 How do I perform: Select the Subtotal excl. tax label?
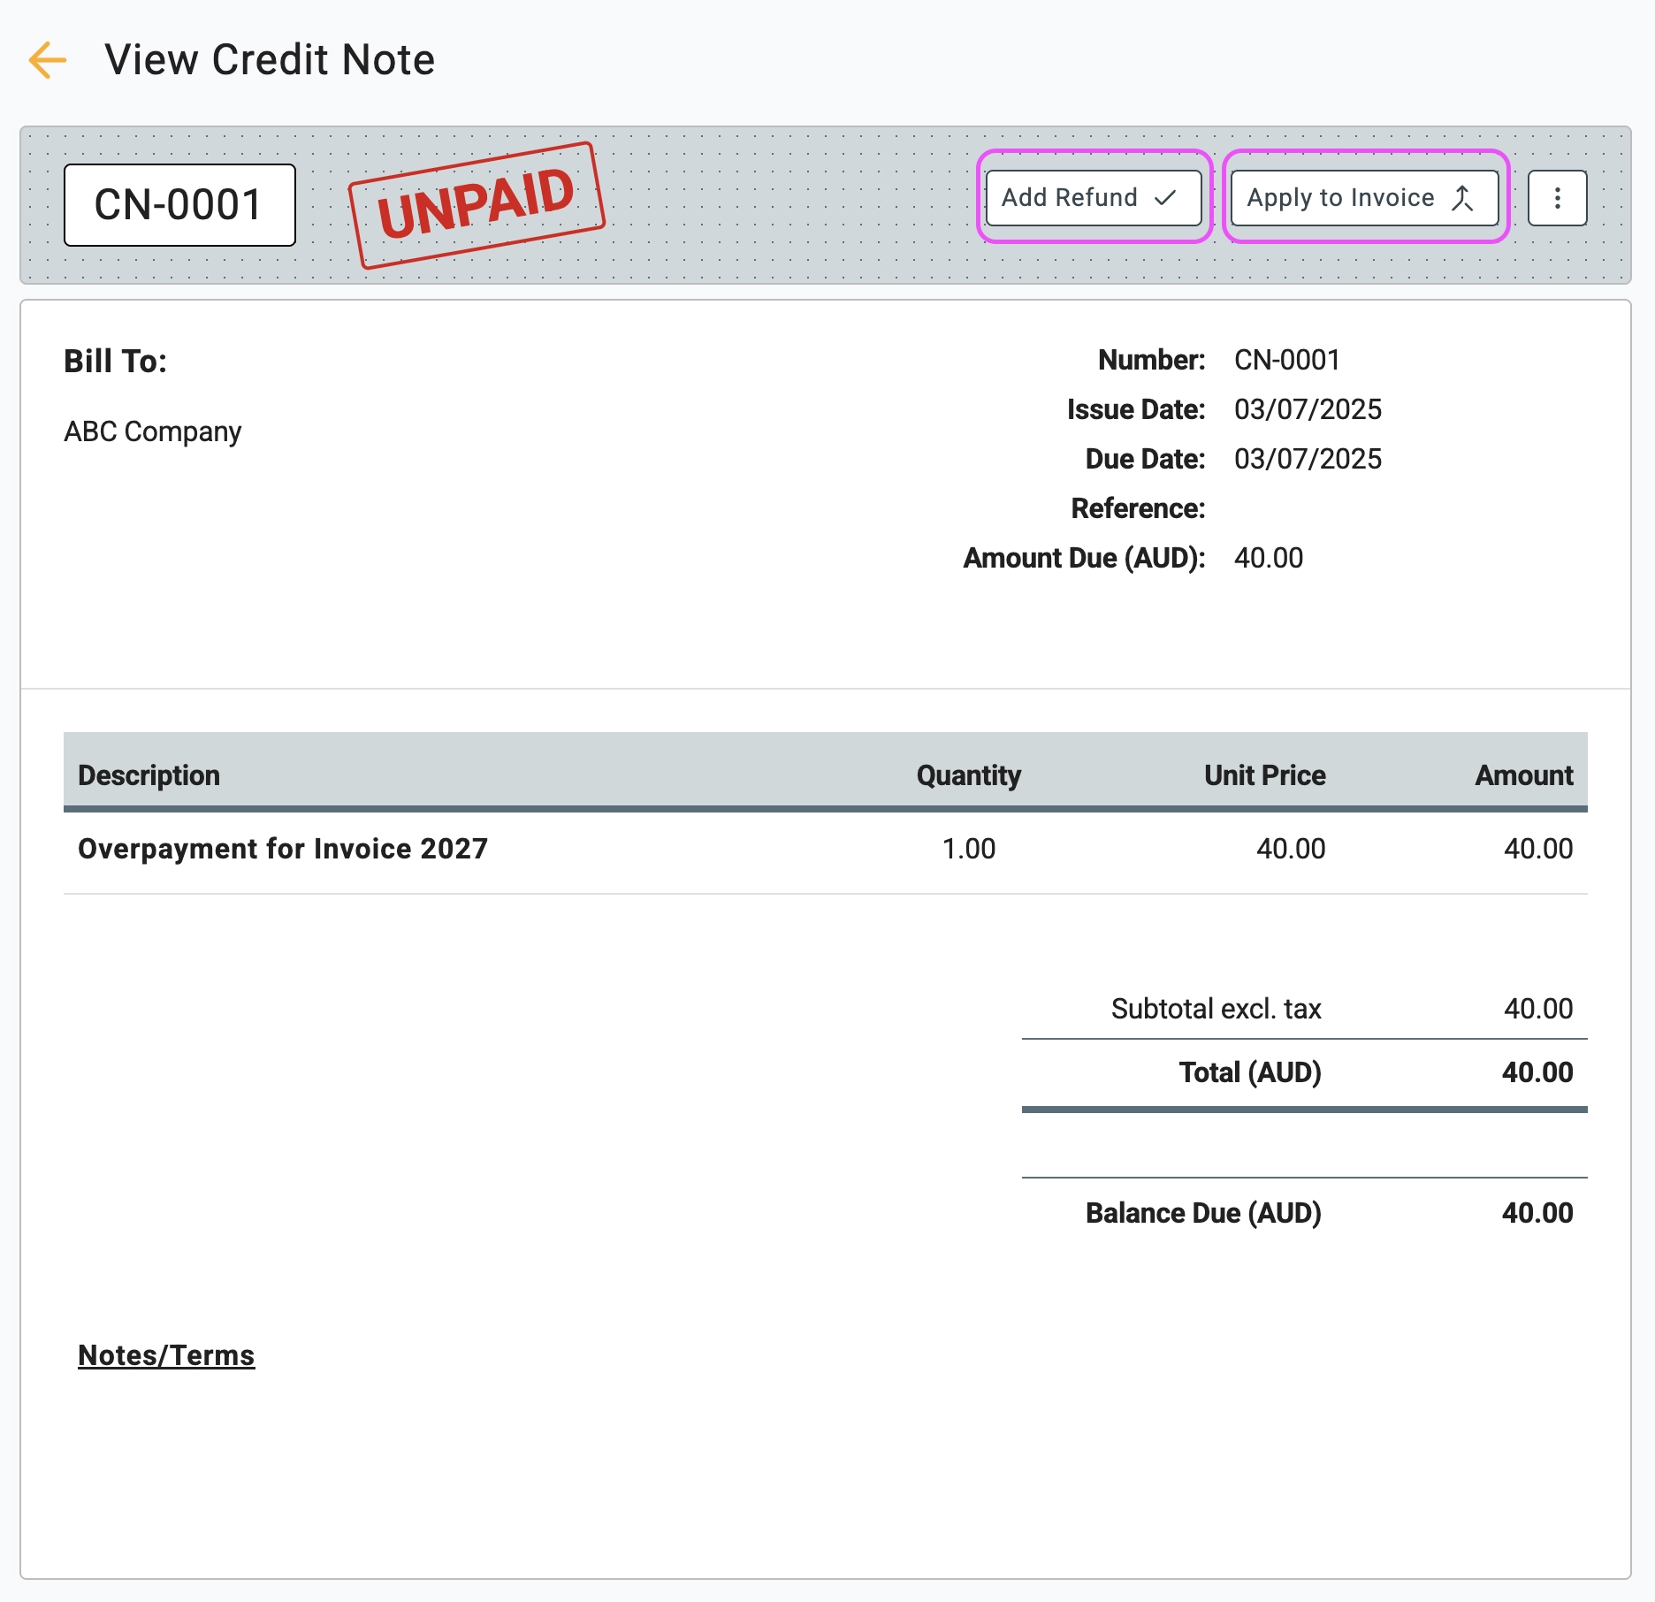pyautogui.click(x=1216, y=1009)
